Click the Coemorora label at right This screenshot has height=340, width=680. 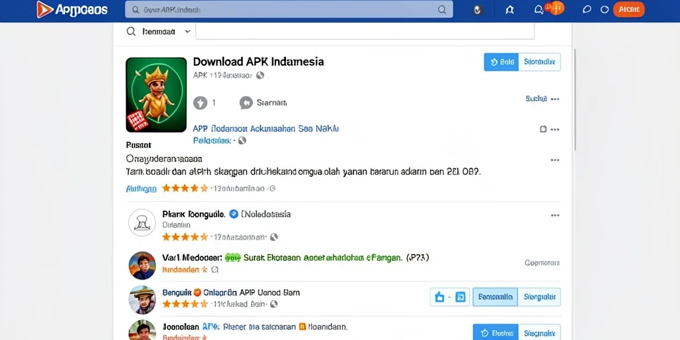coord(542,263)
